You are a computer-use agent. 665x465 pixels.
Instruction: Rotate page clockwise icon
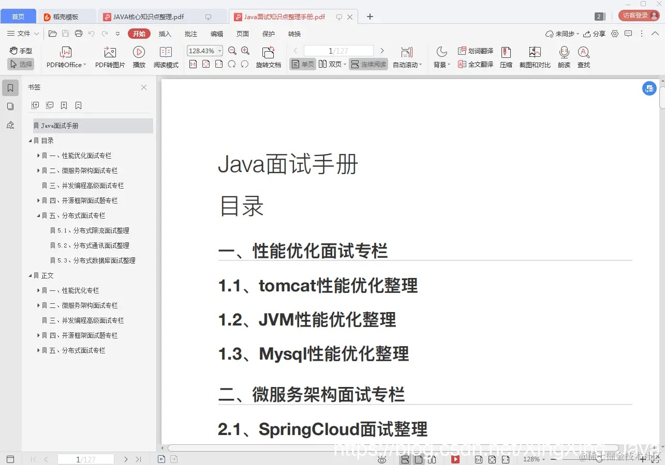[x=232, y=65]
